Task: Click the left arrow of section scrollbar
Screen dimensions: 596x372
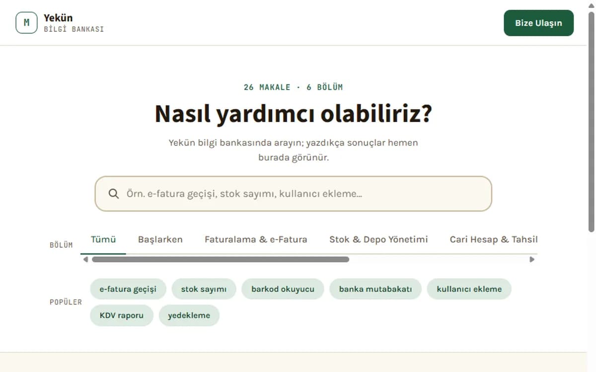Action: [85, 259]
